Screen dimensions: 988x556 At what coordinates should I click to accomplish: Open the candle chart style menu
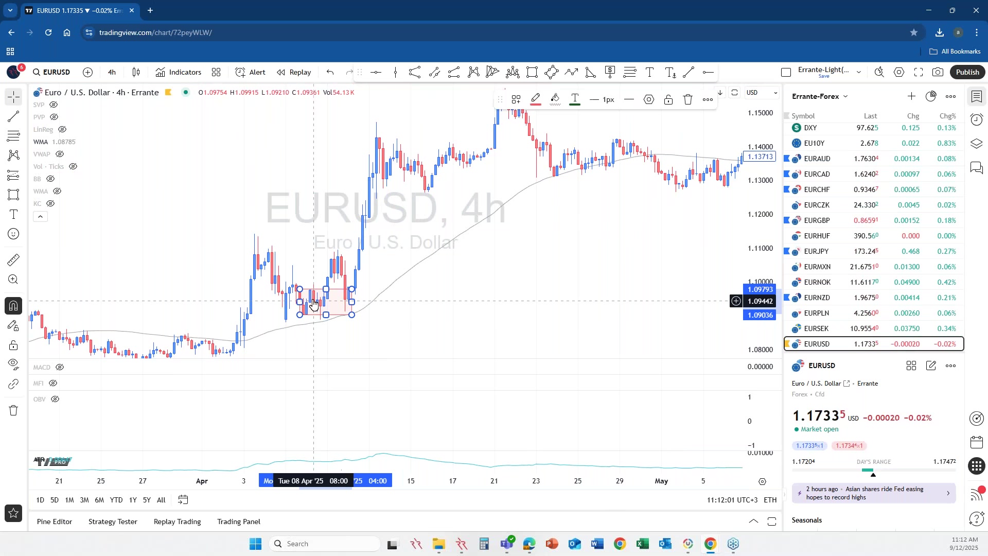tap(136, 72)
